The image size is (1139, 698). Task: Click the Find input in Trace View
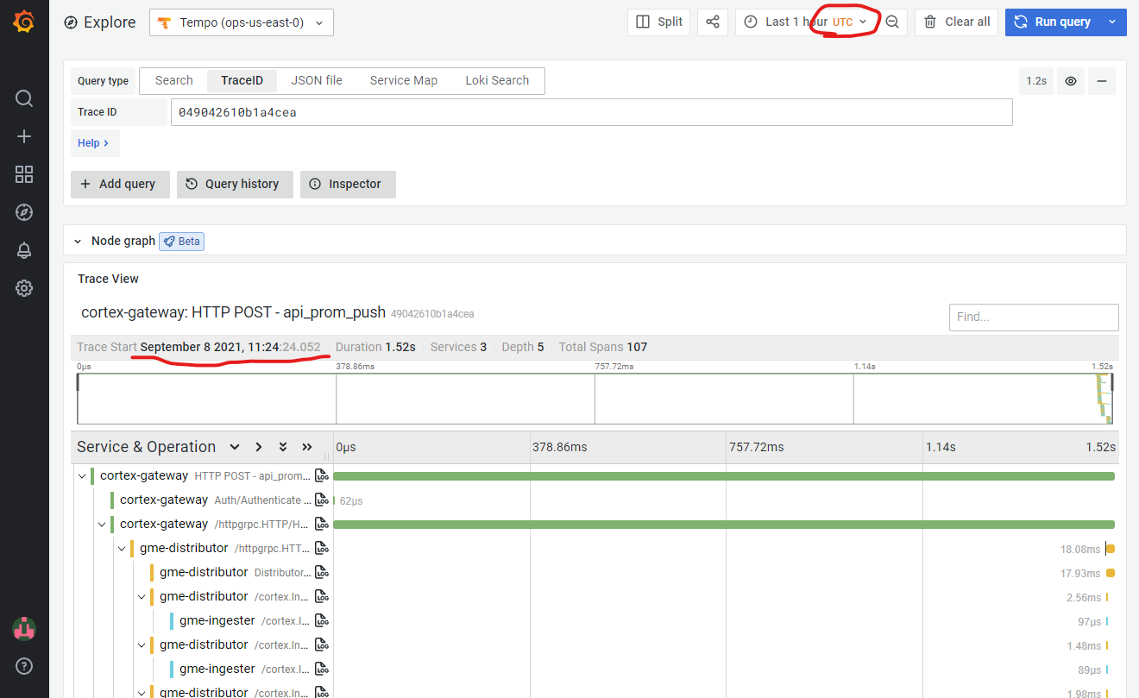(1033, 317)
